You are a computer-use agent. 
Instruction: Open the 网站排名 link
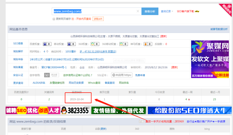click(124, 83)
